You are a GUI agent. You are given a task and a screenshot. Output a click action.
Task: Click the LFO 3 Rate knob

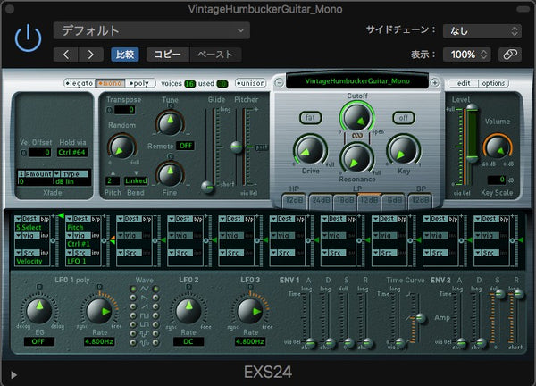coord(250,311)
